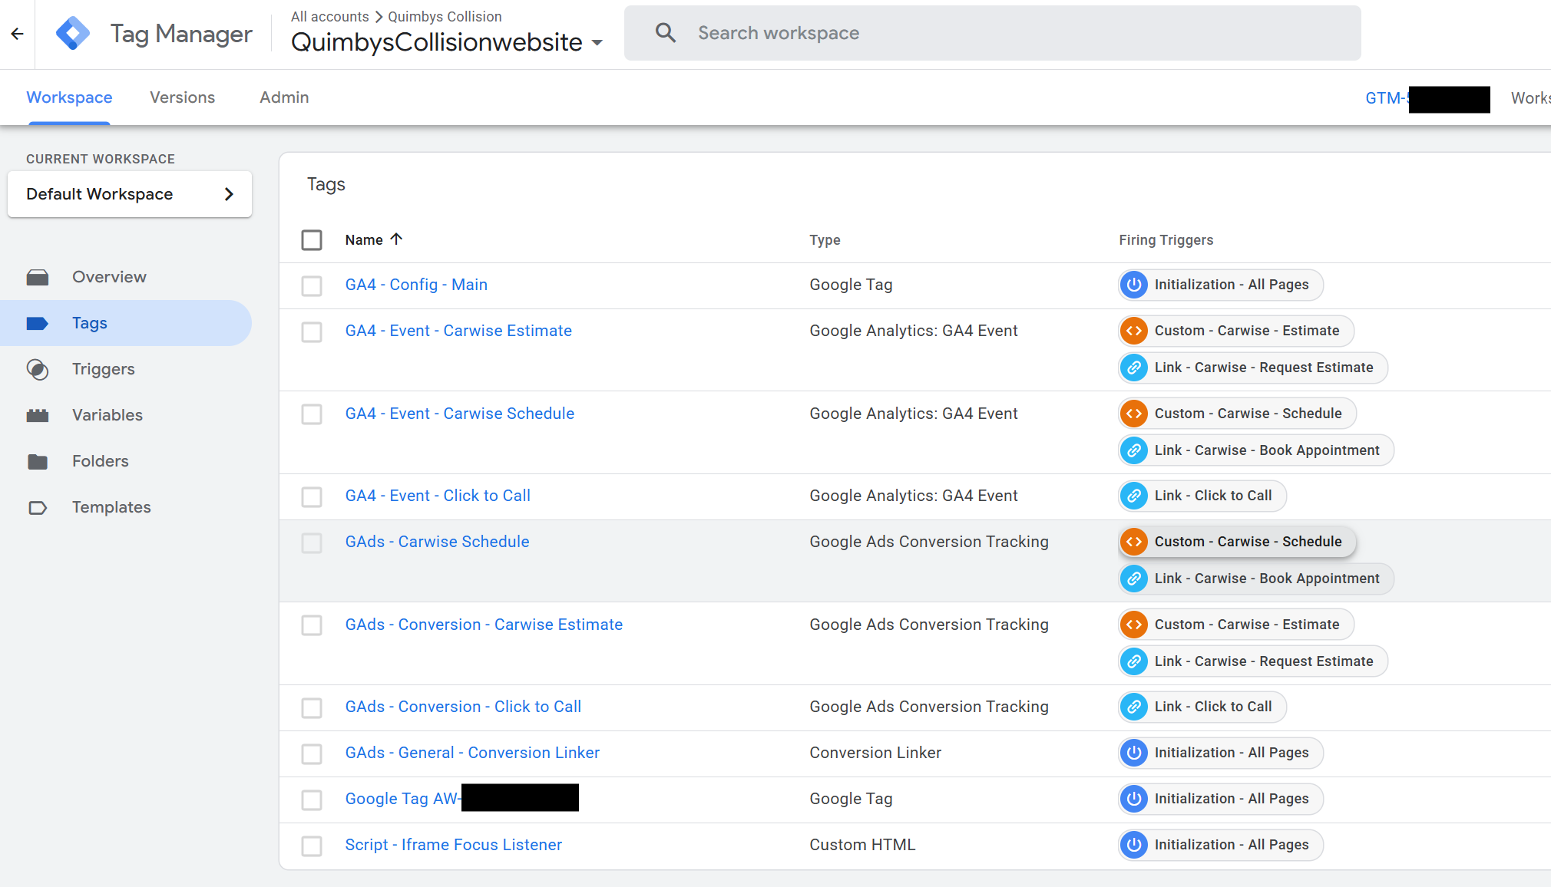Click the Templates sidebar icon
The image size is (1551, 887).
click(x=38, y=507)
